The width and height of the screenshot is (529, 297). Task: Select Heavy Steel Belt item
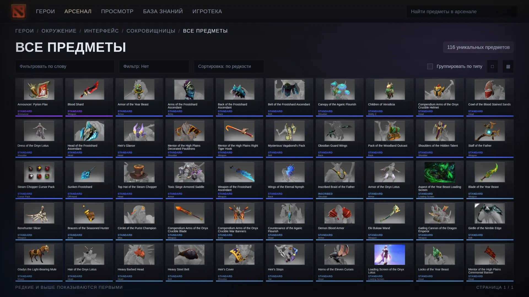(189, 262)
